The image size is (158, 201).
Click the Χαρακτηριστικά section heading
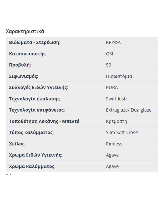pos(25,31)
